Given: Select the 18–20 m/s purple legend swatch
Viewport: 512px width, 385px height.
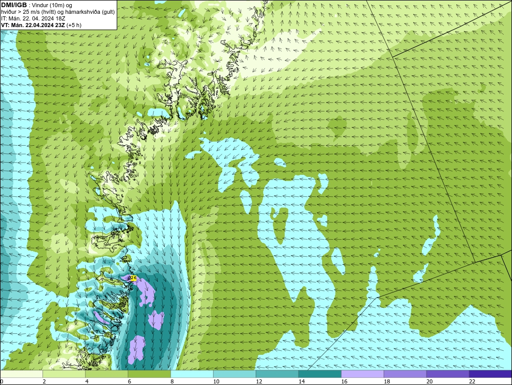Looking at the screenshot, I should 405,374.
